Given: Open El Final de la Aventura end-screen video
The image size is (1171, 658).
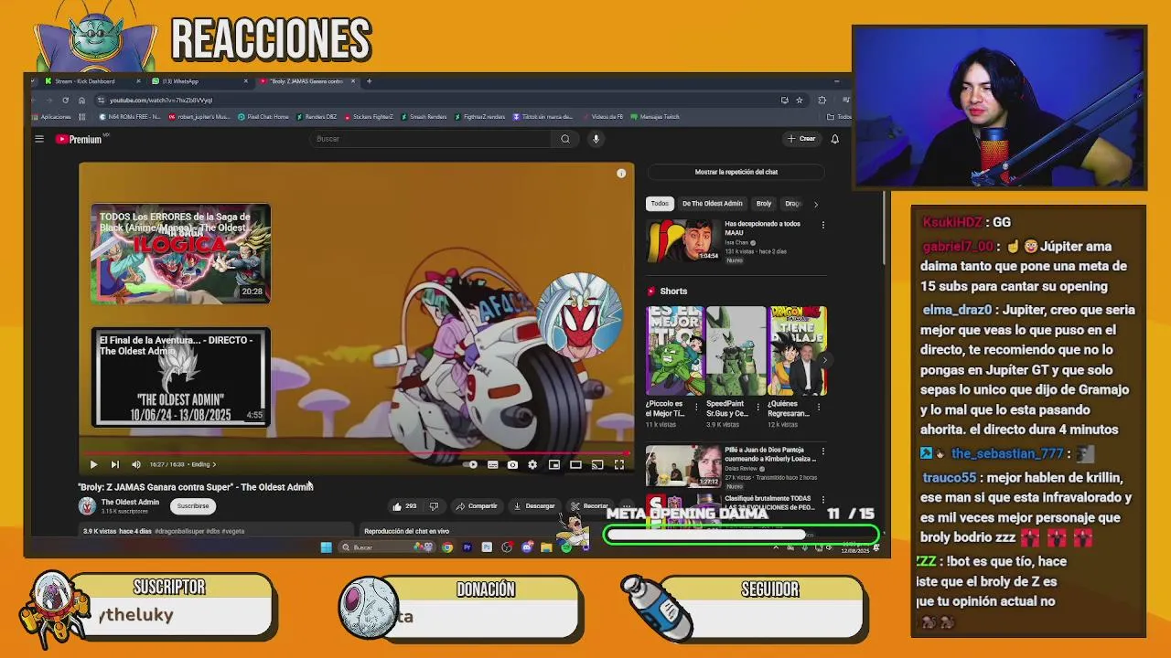Looking at the screenshot, I should (180, 377).
